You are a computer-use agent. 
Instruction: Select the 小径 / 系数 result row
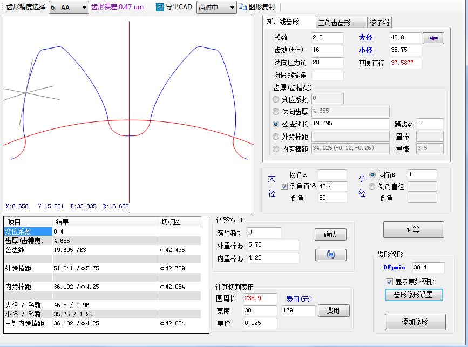pyautogui.click(x=103, y=314)
